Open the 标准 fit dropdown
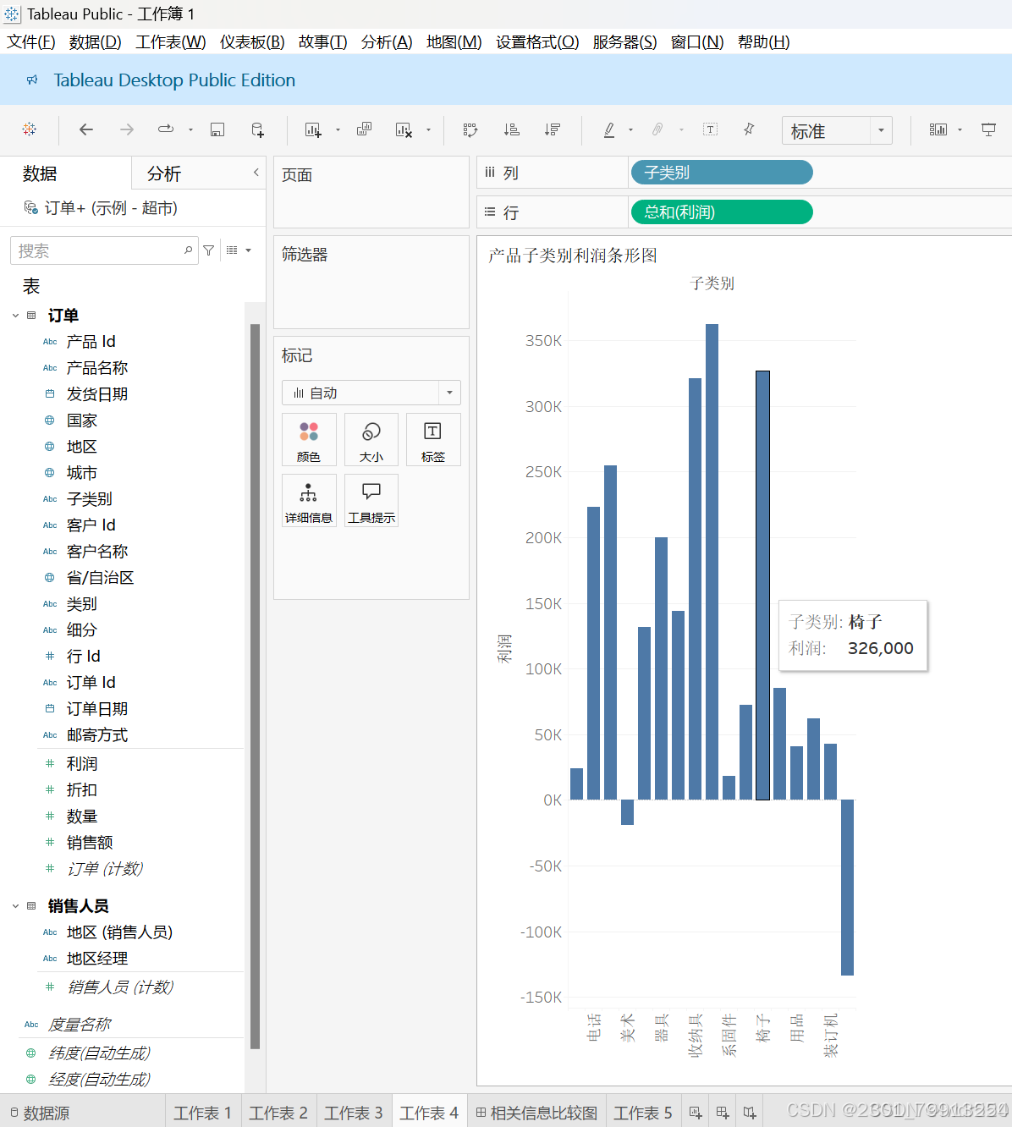Screen dimensions: 1012x1127 pos(881,130)
